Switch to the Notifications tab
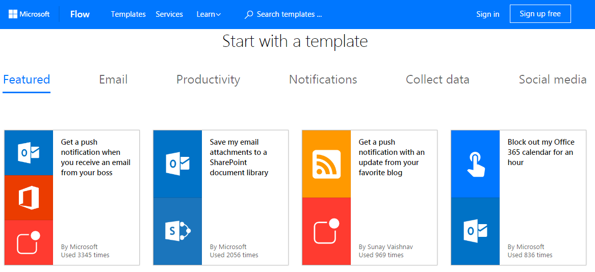 tap(323, 79)
